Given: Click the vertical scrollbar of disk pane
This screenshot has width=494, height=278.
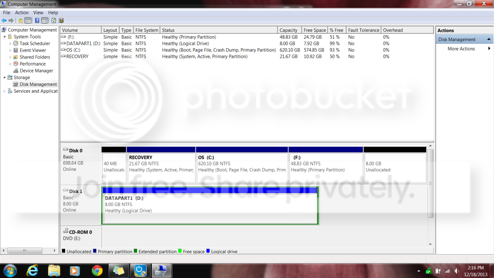Looking at the screenshot, I should (430, 183).
